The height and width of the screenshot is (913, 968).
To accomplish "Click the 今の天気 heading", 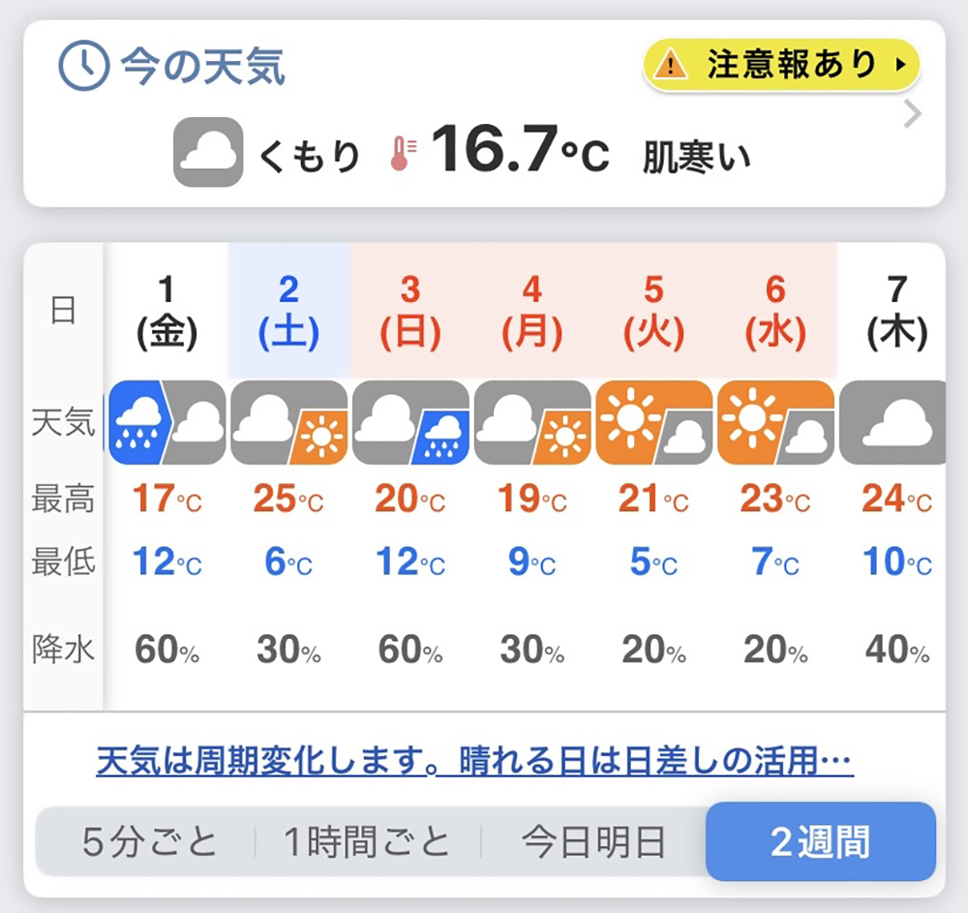I will coord(202,67).
